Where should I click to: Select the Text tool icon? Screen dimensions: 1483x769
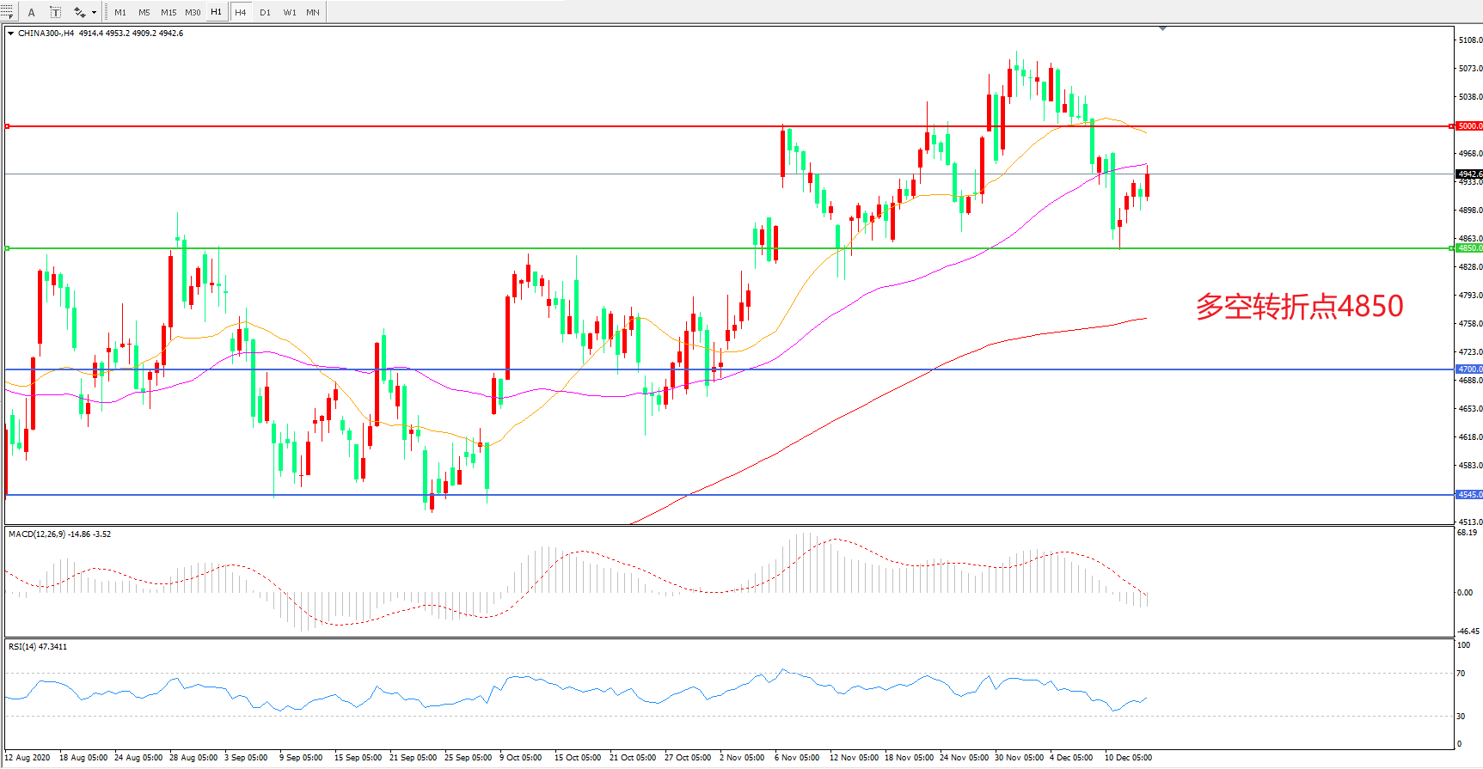[x=32, y=12]
